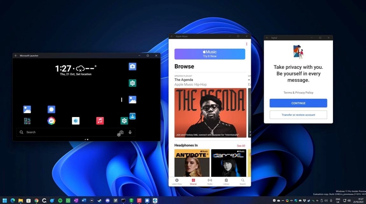Screen dimensions: 366x204
Task: Open the Library tab in Apple Music
Action: click(226, 182)
